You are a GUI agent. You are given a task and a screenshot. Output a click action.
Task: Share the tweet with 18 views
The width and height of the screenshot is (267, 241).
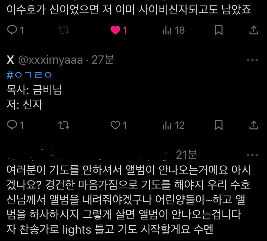tap(254, 30)
